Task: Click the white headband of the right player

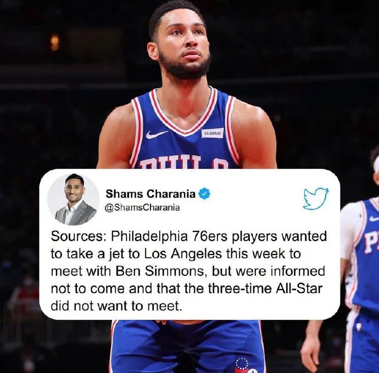Action: (x=376, y=165)
